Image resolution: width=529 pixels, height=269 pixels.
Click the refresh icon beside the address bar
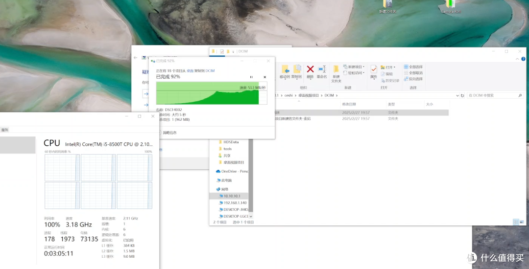(x=462, y=95)
